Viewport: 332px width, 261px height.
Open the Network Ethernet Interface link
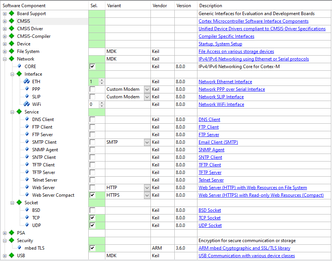tap(225, 82)
